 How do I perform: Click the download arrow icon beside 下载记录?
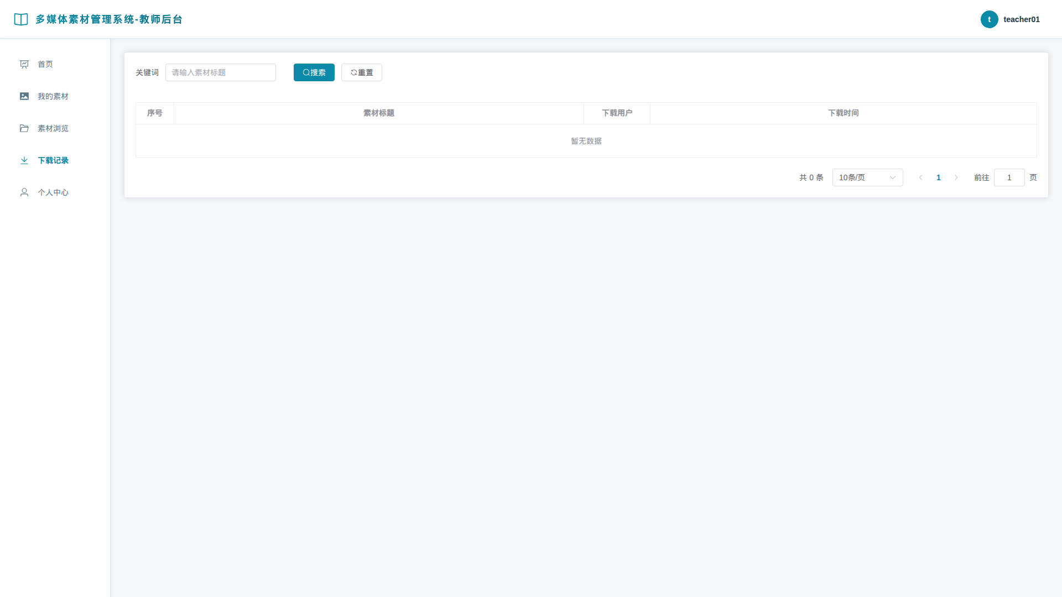[24, 160]
